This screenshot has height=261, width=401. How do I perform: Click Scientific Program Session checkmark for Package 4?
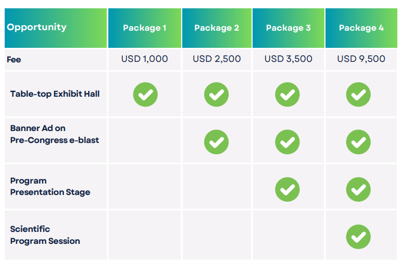358,237
